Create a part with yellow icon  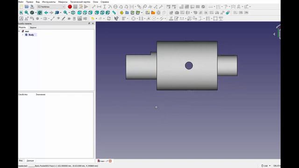121,13
